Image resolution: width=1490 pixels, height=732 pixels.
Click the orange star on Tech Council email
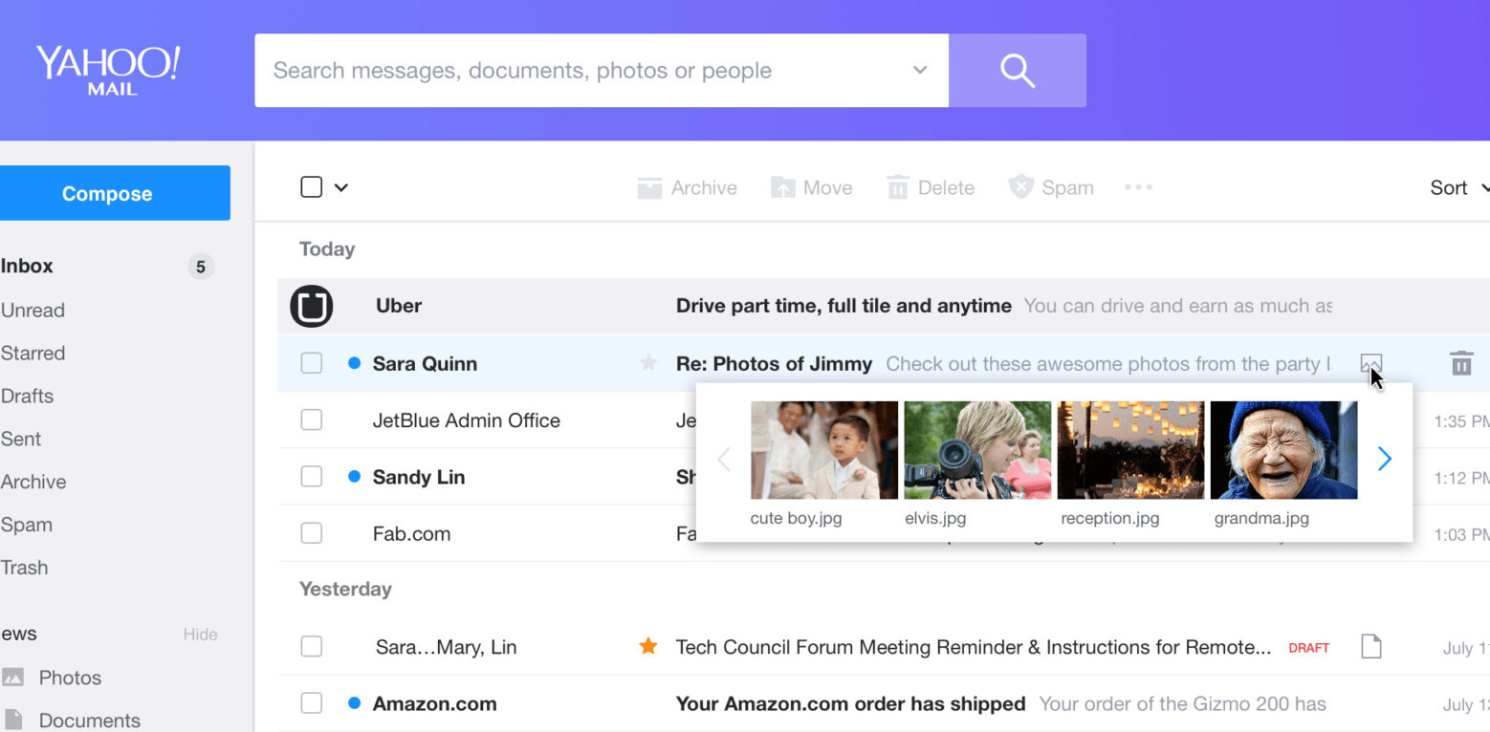[x=648, y=647]
